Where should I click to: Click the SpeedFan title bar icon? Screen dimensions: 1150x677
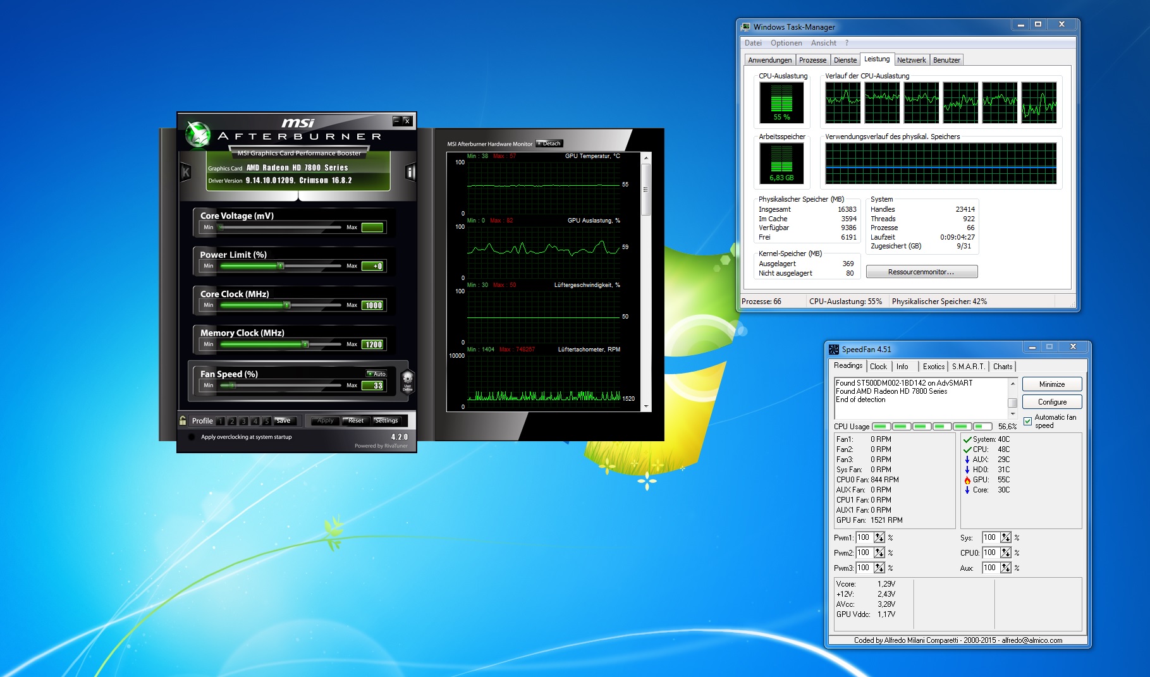click(834, 349)
